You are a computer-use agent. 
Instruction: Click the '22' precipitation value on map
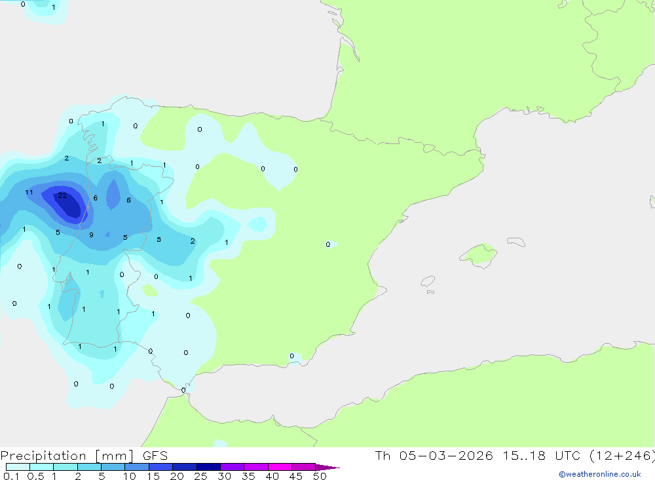coord(62,195)
